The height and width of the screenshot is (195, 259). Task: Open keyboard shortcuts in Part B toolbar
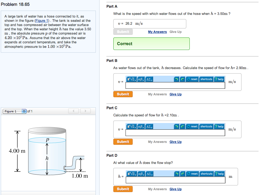coord(206,79)
